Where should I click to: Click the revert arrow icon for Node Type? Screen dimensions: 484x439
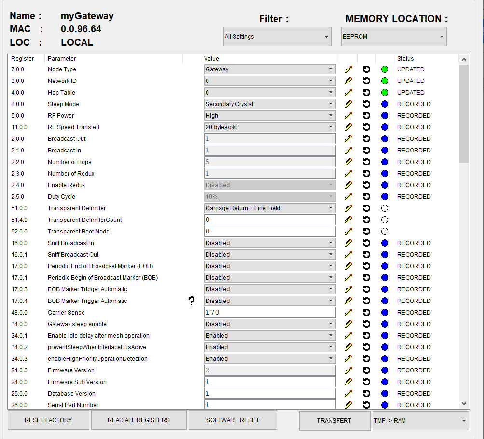(x=366, y=69)
